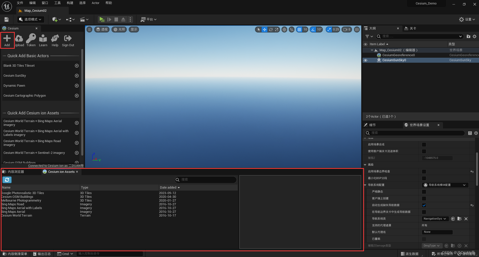Sign Out of Cesium ion

(68, 40)
